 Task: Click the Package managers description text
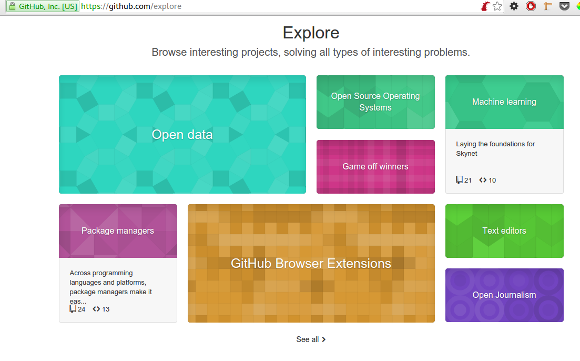[x=110, y=287]
